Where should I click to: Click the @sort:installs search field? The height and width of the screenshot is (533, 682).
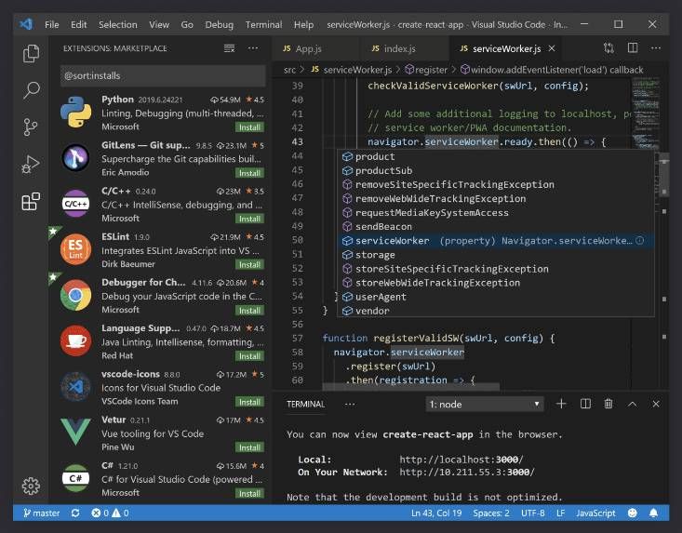point(163,75)
